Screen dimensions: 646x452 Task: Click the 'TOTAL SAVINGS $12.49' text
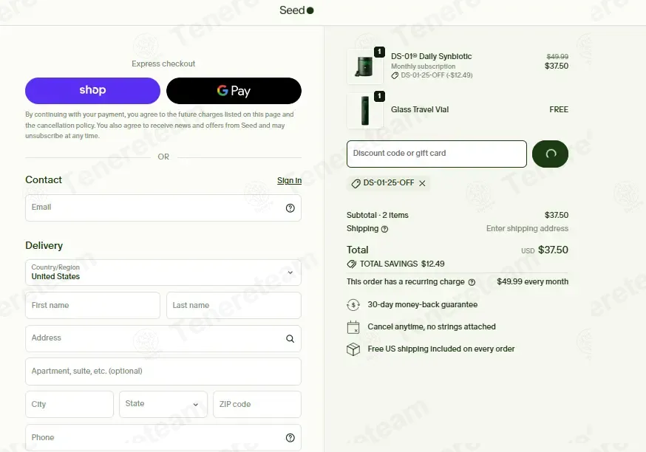point(402,264)
